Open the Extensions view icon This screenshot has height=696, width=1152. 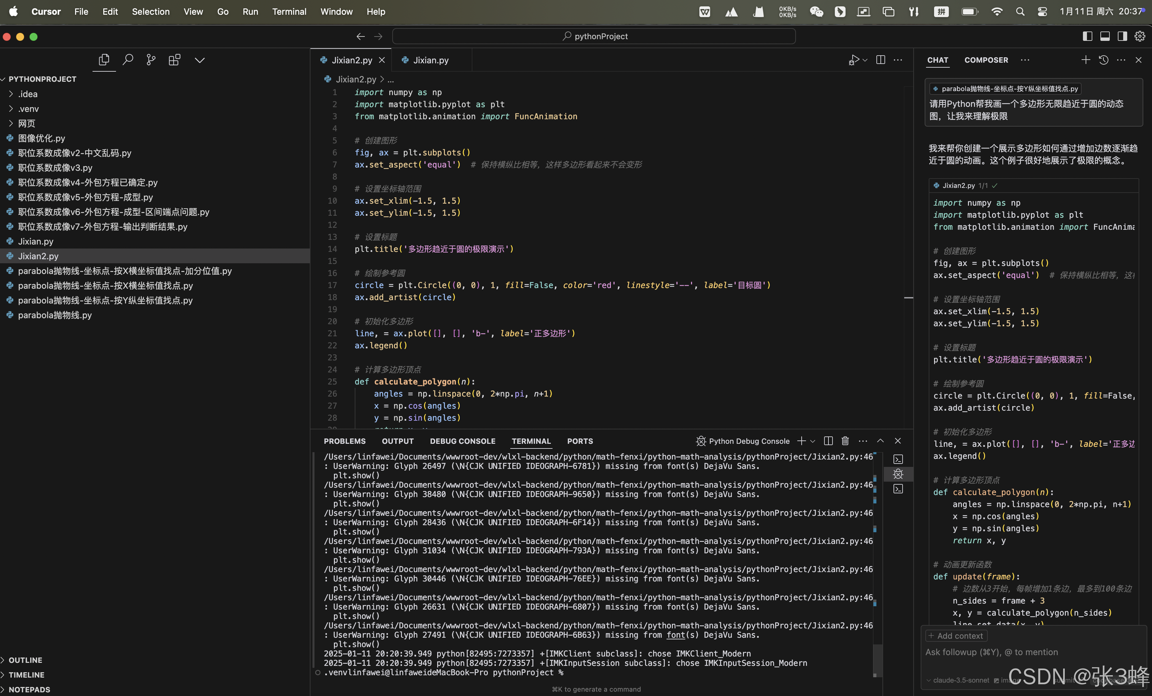click(x=174, y=60)
